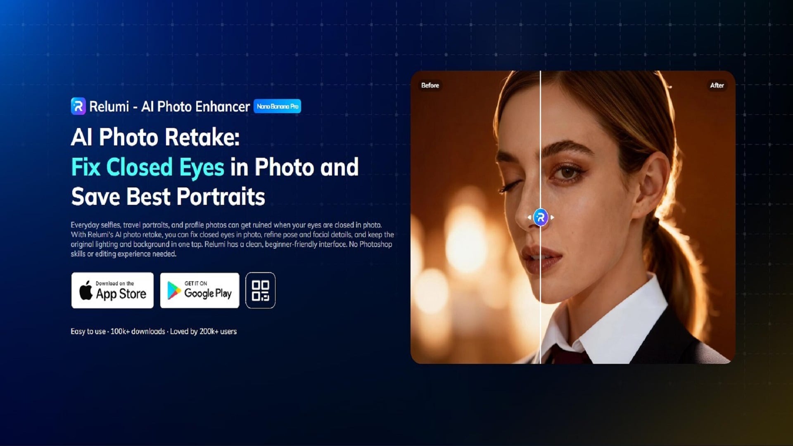The image size is (793, 446).
Task: Click the 'AI Photo Retake:' heading
Action: tap(155, 137)
